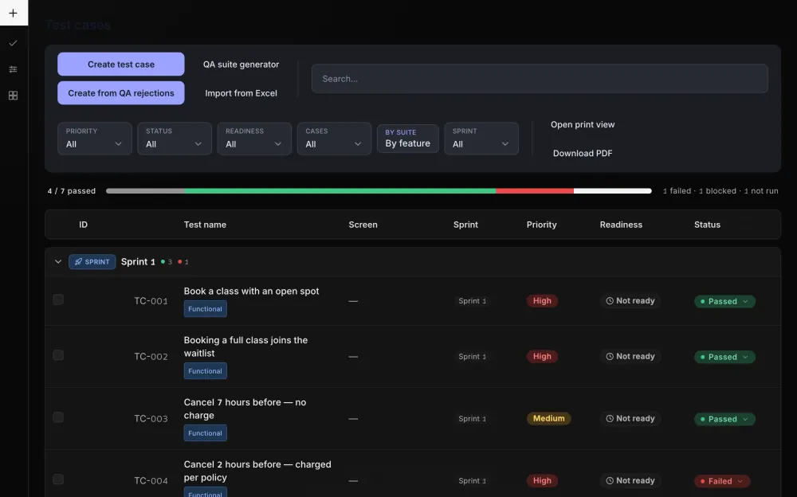
Task: Open the Priority filter dropdown
Action: [x=95, y=139]
